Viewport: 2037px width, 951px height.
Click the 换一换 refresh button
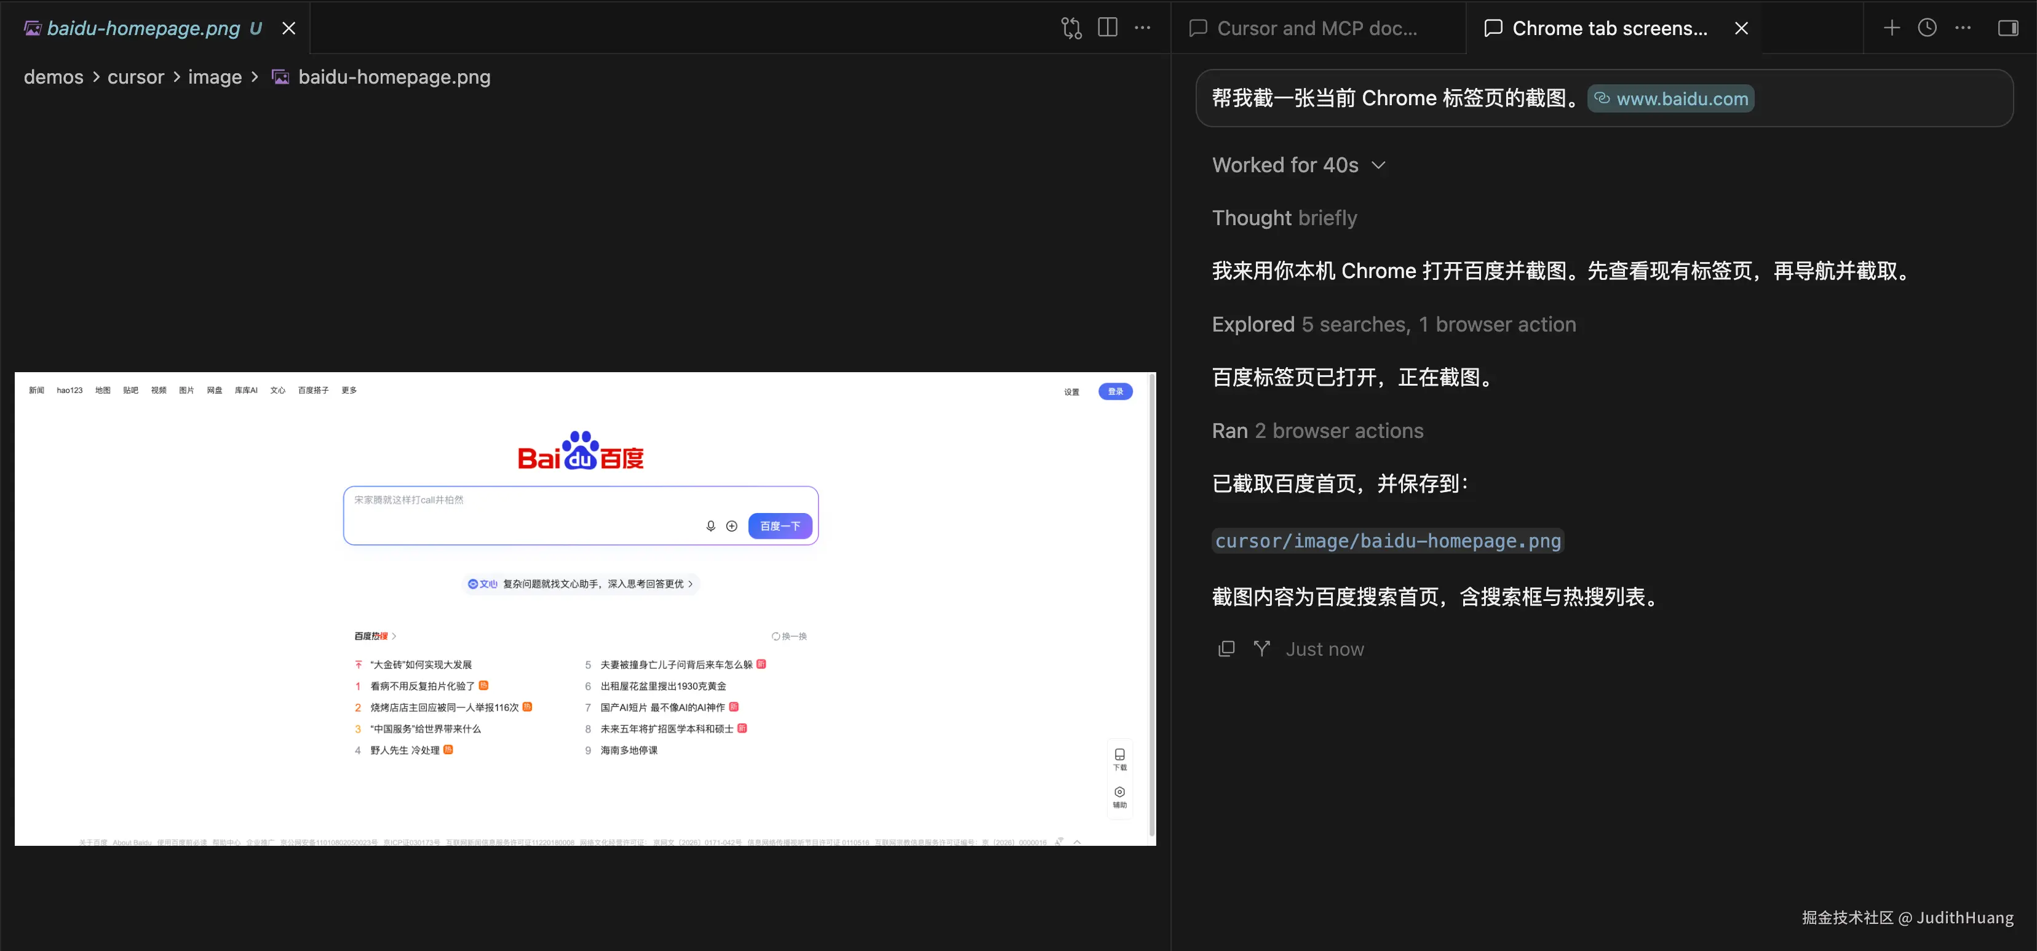(789, 636)
